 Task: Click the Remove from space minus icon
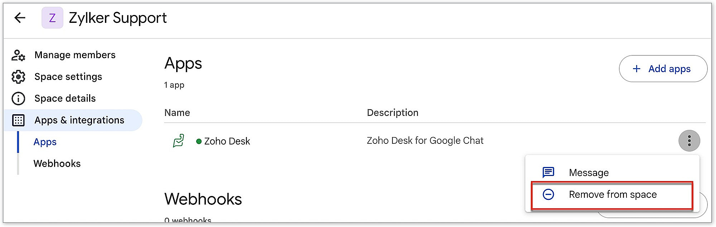(548, 195)
